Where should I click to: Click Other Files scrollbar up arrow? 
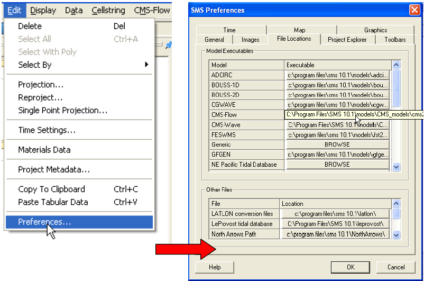pyautogui.click(x=396, y=203)
